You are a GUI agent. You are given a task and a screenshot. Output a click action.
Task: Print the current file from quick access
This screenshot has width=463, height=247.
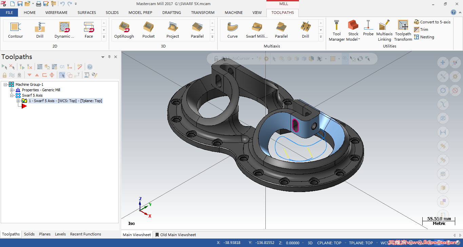38,4
